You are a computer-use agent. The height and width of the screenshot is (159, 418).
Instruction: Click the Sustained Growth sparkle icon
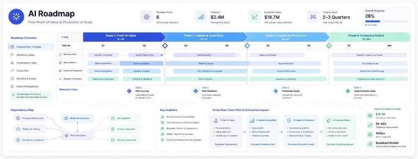click(x=370, y=144)
